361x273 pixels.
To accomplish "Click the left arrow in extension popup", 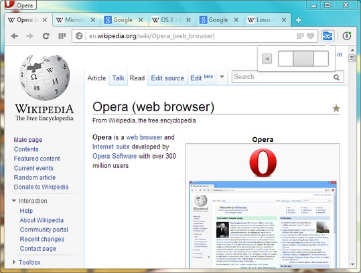I will tap(267, 59).
